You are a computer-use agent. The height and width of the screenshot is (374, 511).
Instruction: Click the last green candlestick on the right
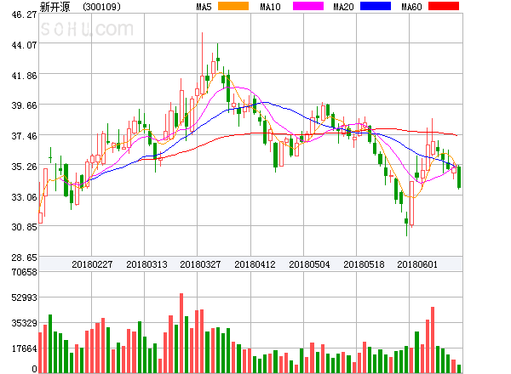coord(459,178)
